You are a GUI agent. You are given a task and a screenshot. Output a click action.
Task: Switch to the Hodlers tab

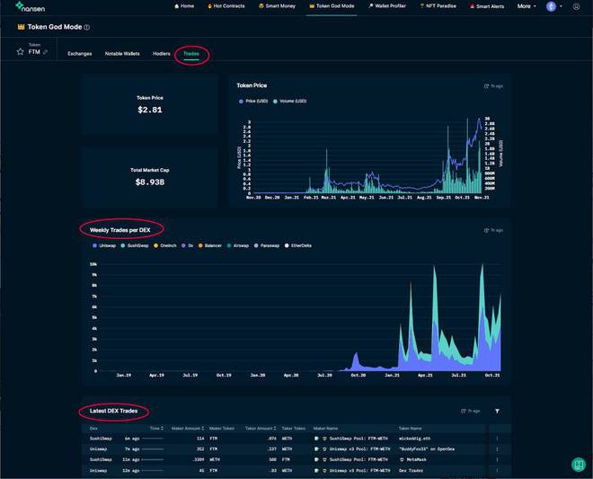(162, 54)
